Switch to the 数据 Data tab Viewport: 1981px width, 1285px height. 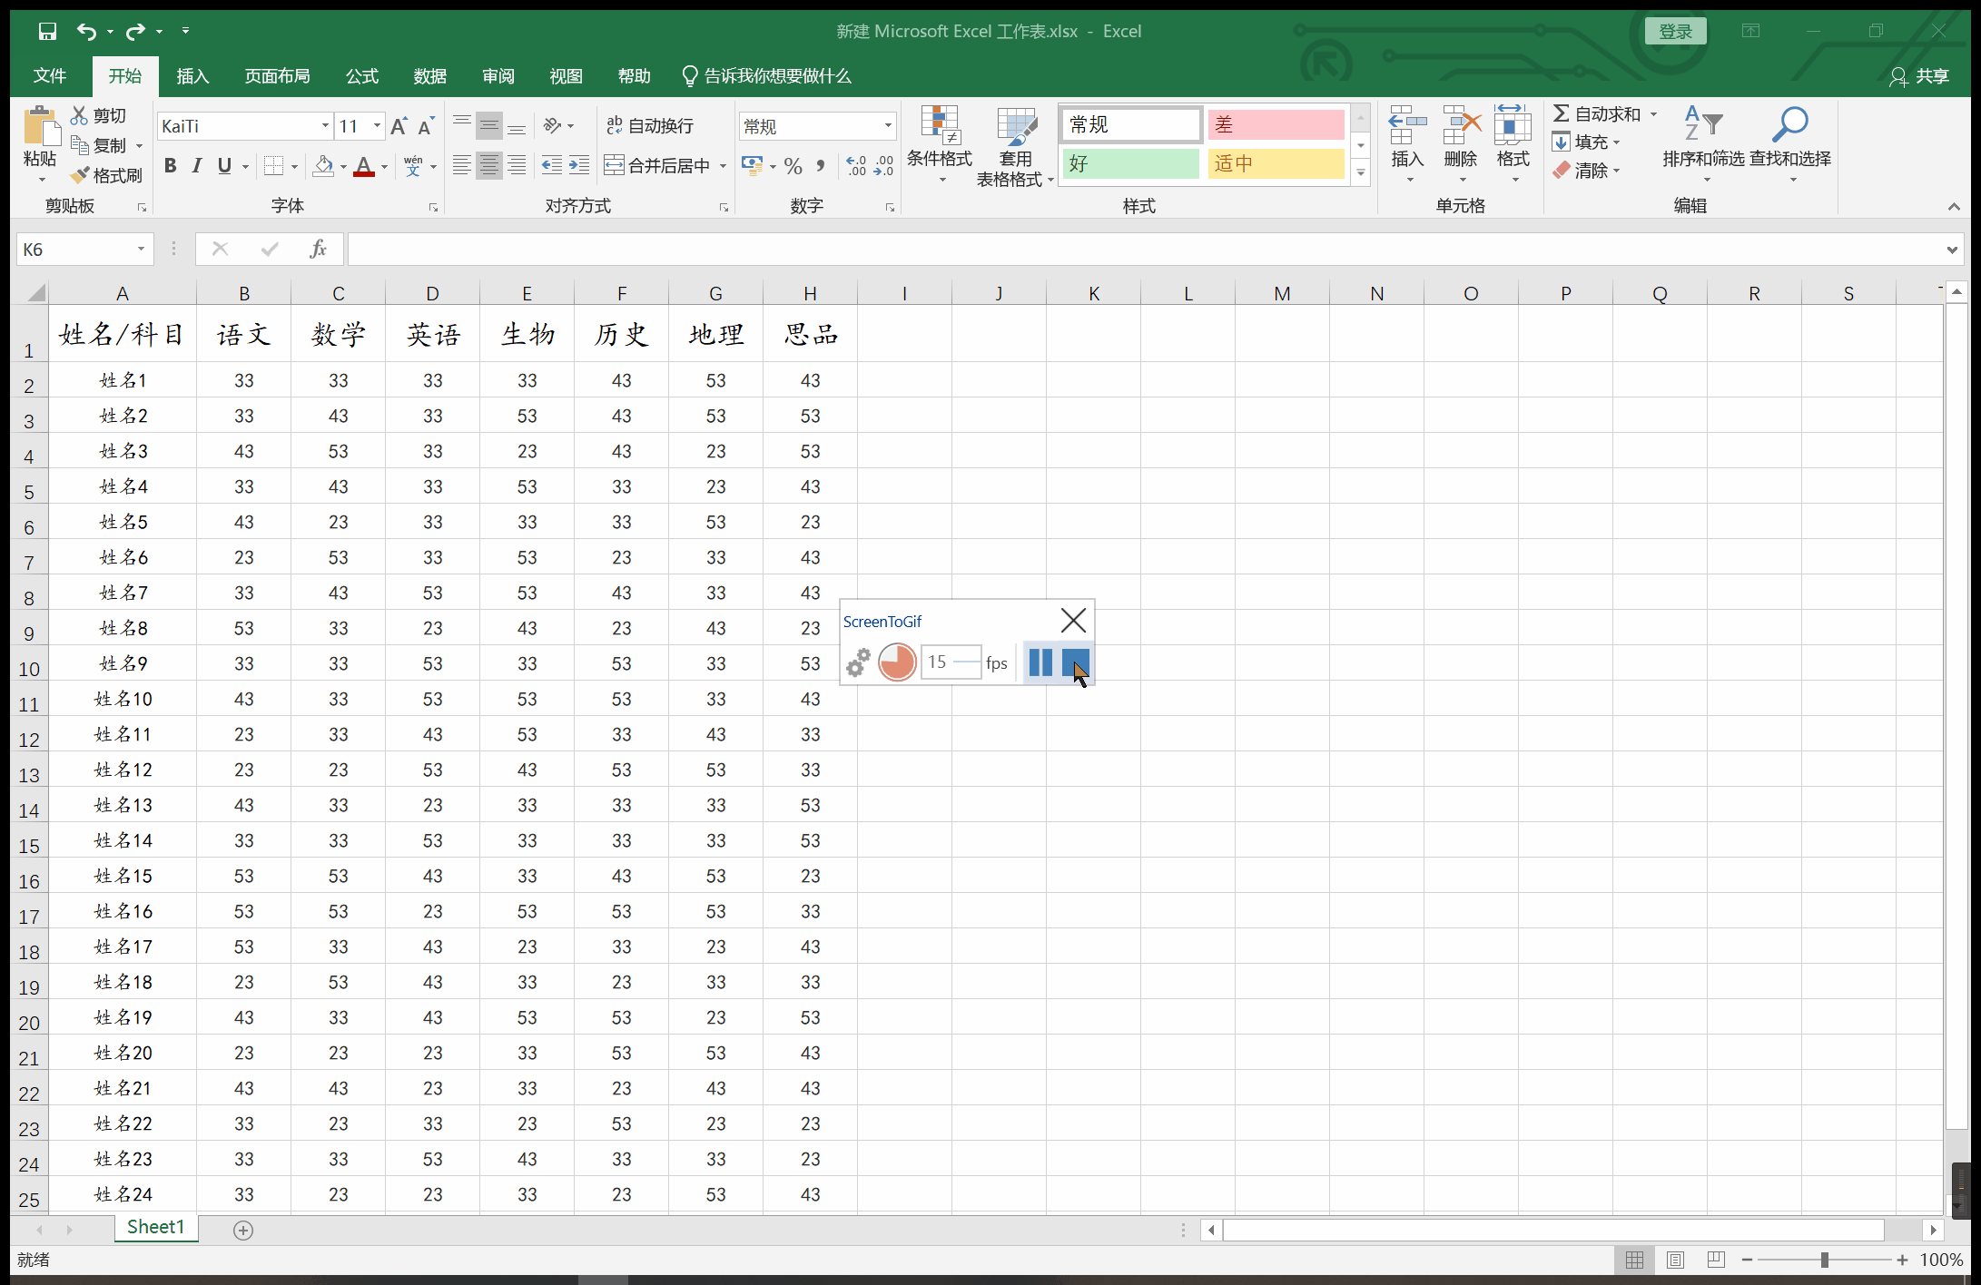click(429, 76)
